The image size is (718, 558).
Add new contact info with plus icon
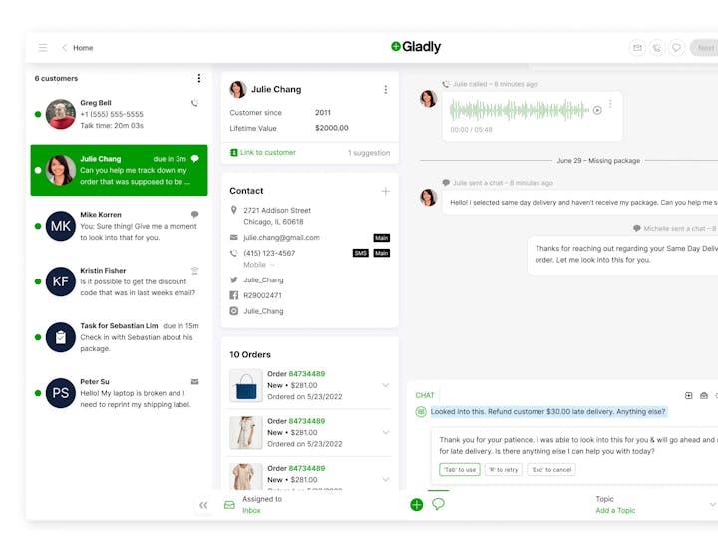386,191
